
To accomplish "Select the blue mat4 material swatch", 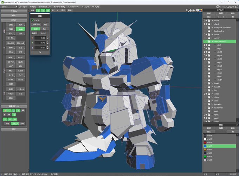I will [x=205, y=146].
